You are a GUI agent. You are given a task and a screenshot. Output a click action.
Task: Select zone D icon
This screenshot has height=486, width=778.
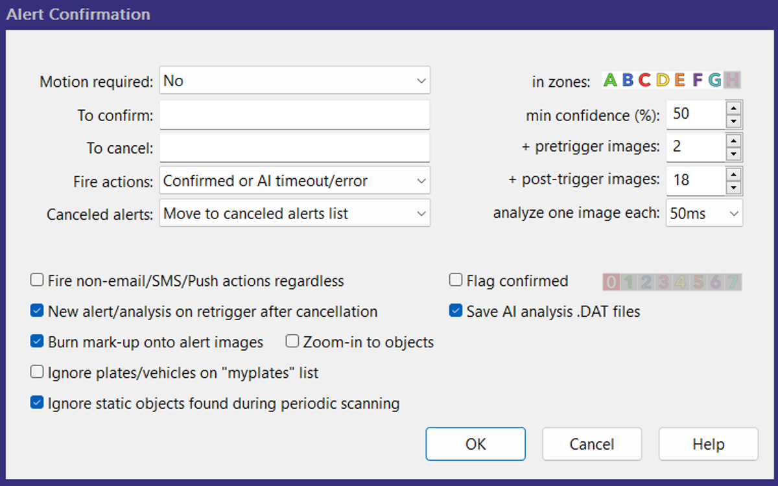pos(663,80)
